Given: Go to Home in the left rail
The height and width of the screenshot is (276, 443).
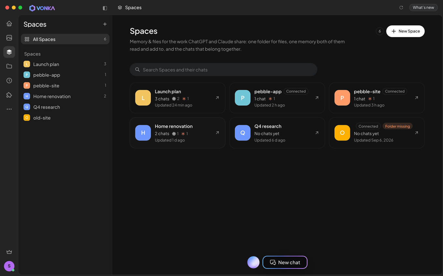Looking at the screenshot, I should tap(9, 24).
